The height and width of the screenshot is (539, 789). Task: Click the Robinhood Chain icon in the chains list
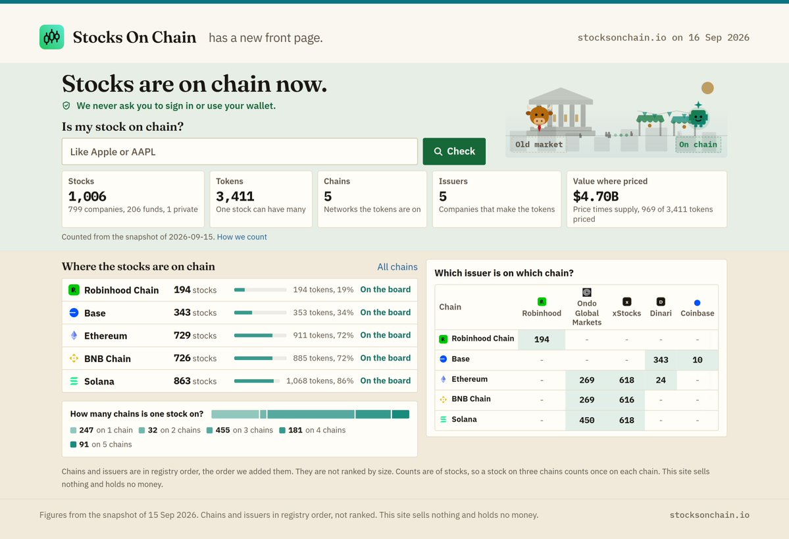(74, 290)
